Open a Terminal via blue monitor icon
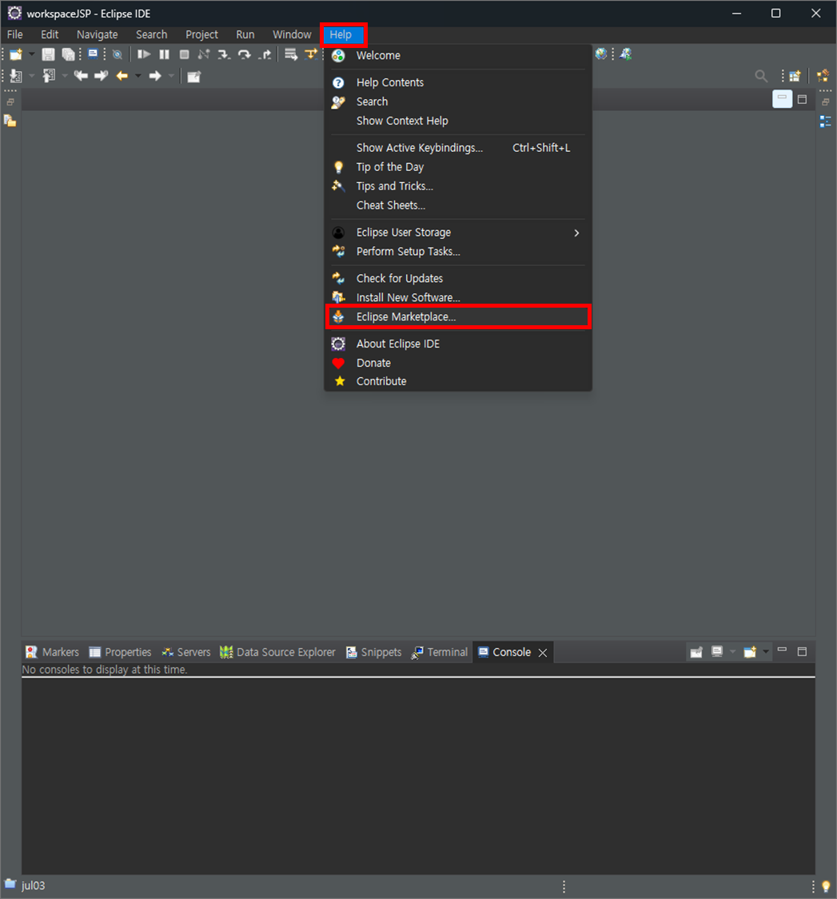The image size is (837, 899). [93, 54]
